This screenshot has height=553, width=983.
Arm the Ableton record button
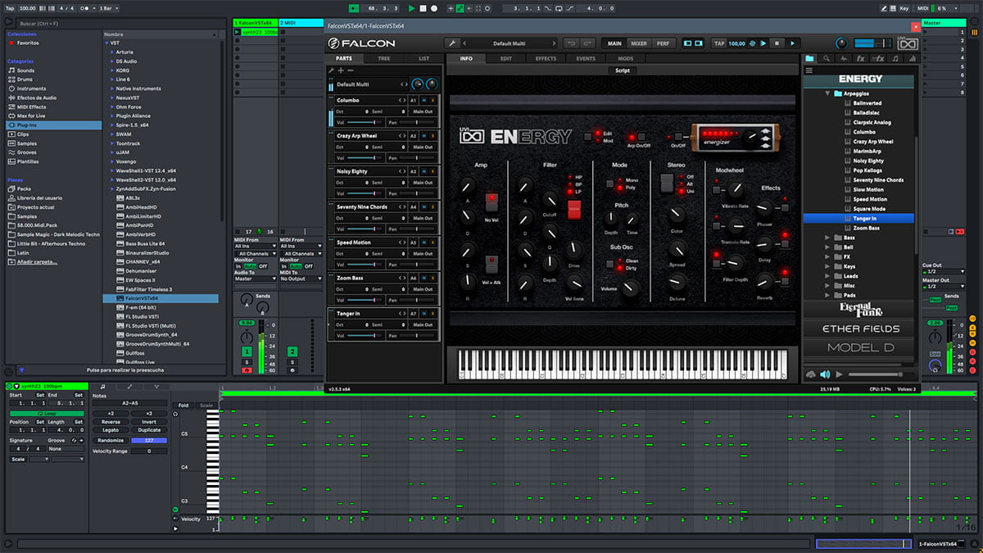[433, 8]
